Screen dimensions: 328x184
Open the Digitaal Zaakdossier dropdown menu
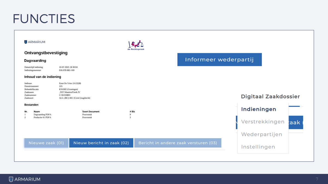click(270, 96)
